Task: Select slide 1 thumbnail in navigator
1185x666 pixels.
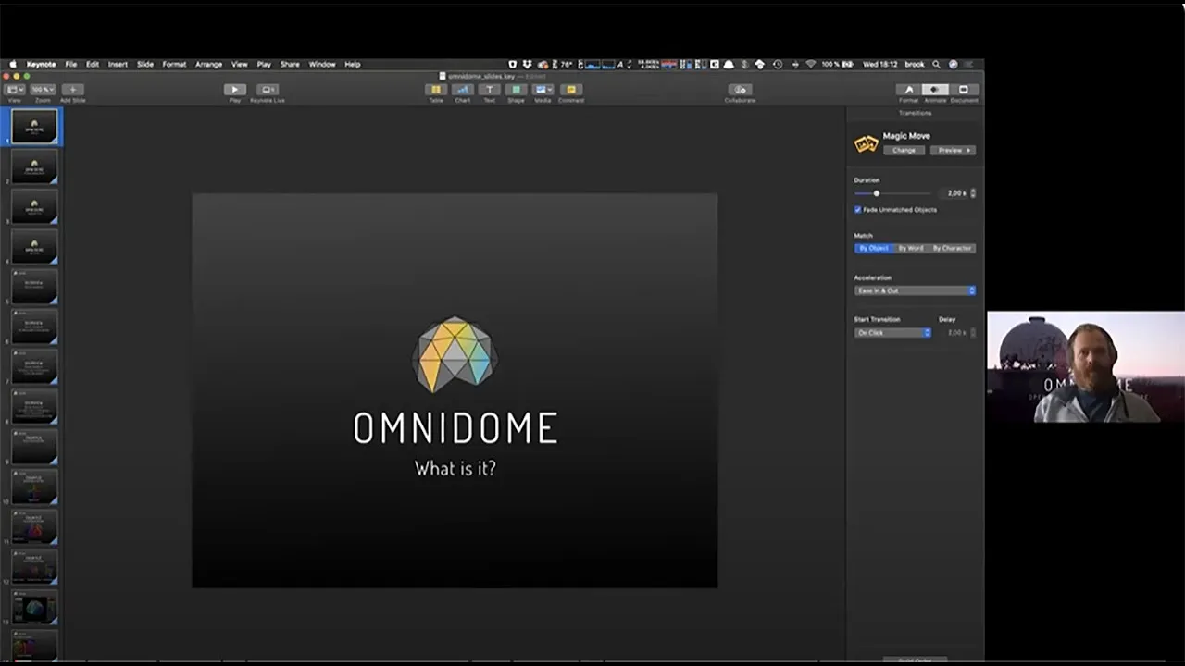Action: [34, 127]
